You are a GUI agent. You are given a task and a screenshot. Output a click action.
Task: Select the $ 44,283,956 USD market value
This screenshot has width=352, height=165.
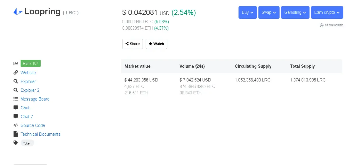point(141,80)
